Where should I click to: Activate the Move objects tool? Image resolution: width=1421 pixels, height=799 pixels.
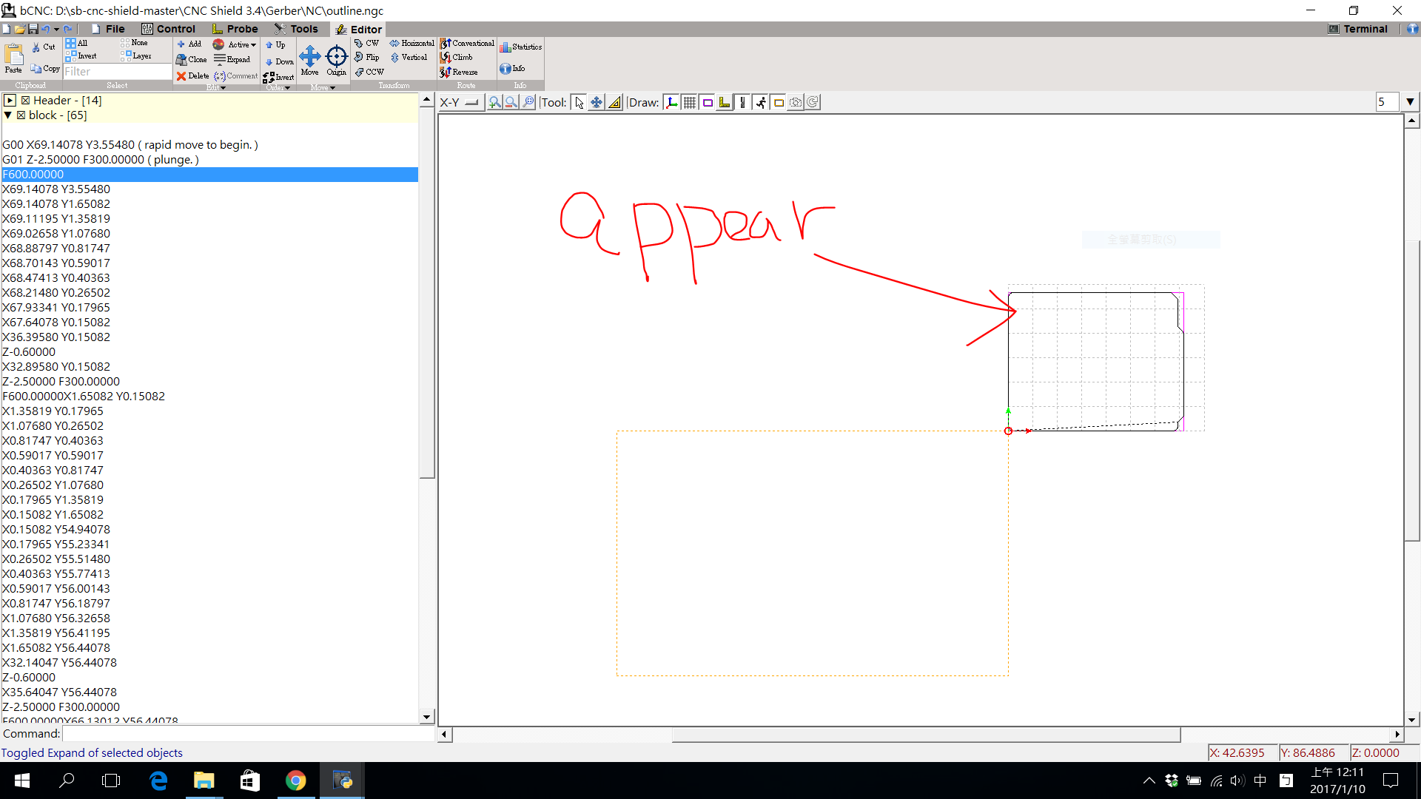[x=310, y=59]
